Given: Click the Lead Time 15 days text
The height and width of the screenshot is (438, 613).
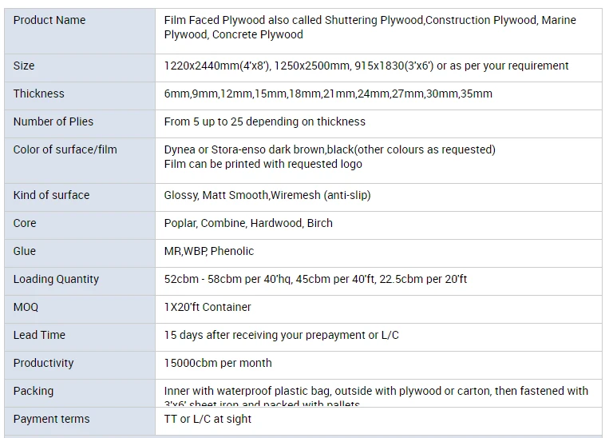Looking at the screenshot, I should (x=282, y=335).
